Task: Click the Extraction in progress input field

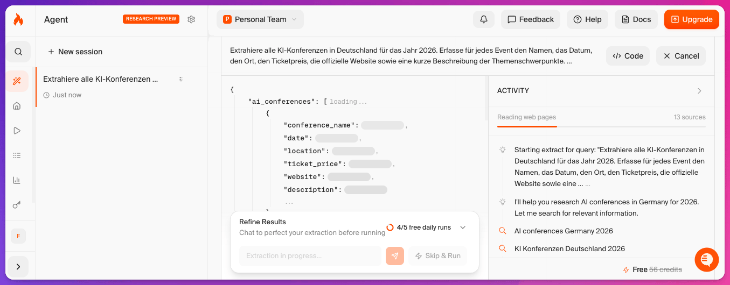Action: point(310,256)
